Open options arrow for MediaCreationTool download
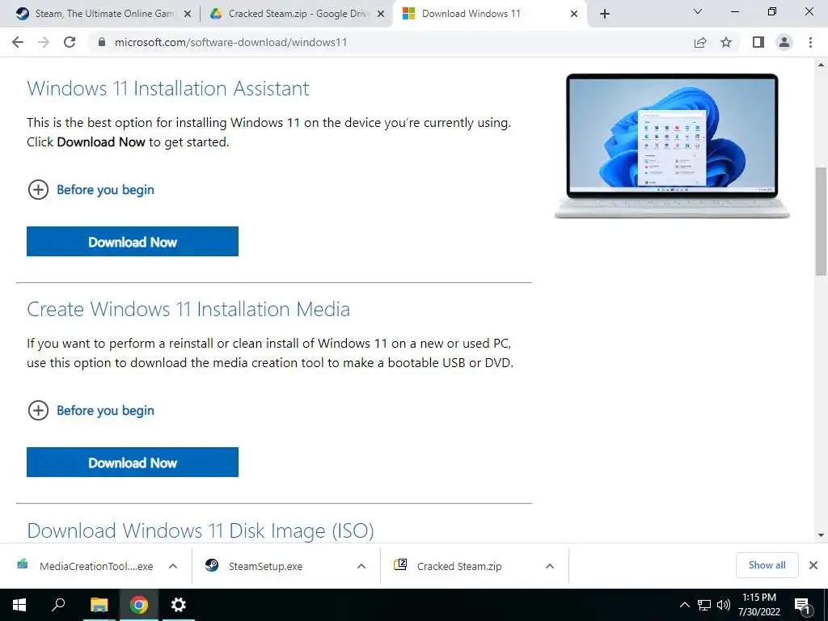The height and width of the screenshot is (621, 828). 173,566
